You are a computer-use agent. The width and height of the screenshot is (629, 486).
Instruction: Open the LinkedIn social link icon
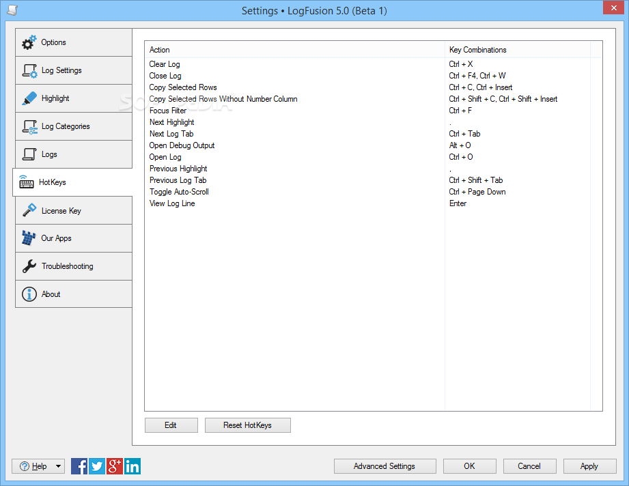coord(132,466)
